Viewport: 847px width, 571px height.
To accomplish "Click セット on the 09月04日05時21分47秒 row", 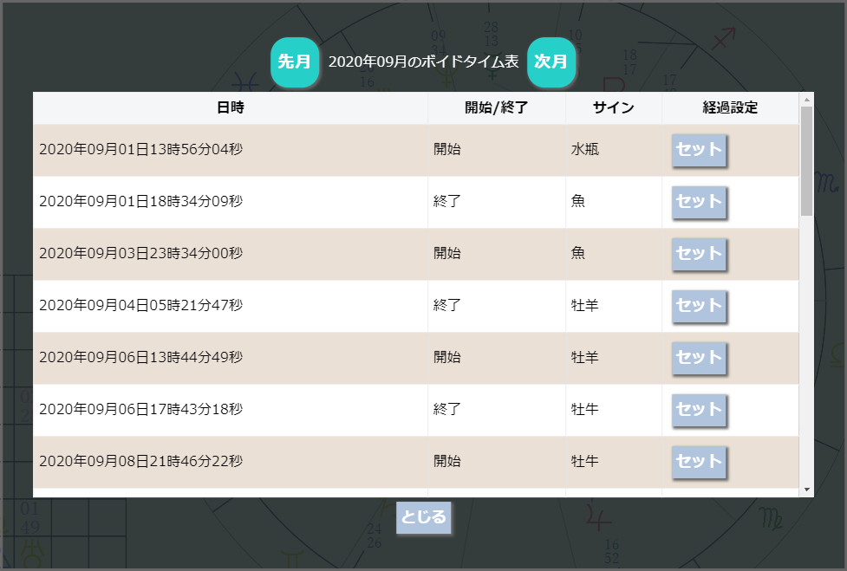I will pos(699,306).
